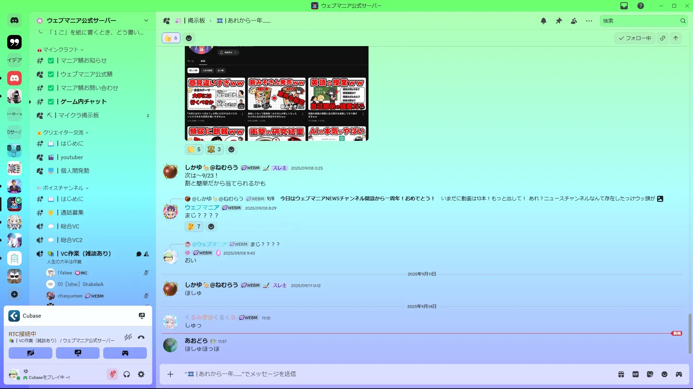Open ウェブマニア公式サーバー server dropdown menu
This screenshot has width=693, height=389.
146,21
